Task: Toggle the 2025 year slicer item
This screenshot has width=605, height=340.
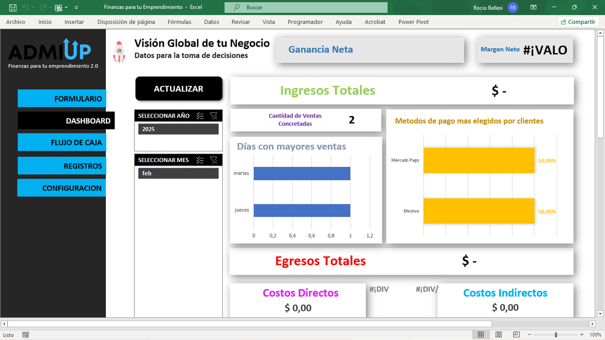Action: [x=178, y=129]
